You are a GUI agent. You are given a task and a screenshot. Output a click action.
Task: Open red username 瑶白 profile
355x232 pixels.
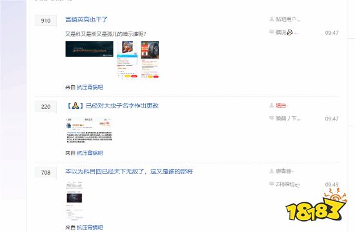point(282,106)
